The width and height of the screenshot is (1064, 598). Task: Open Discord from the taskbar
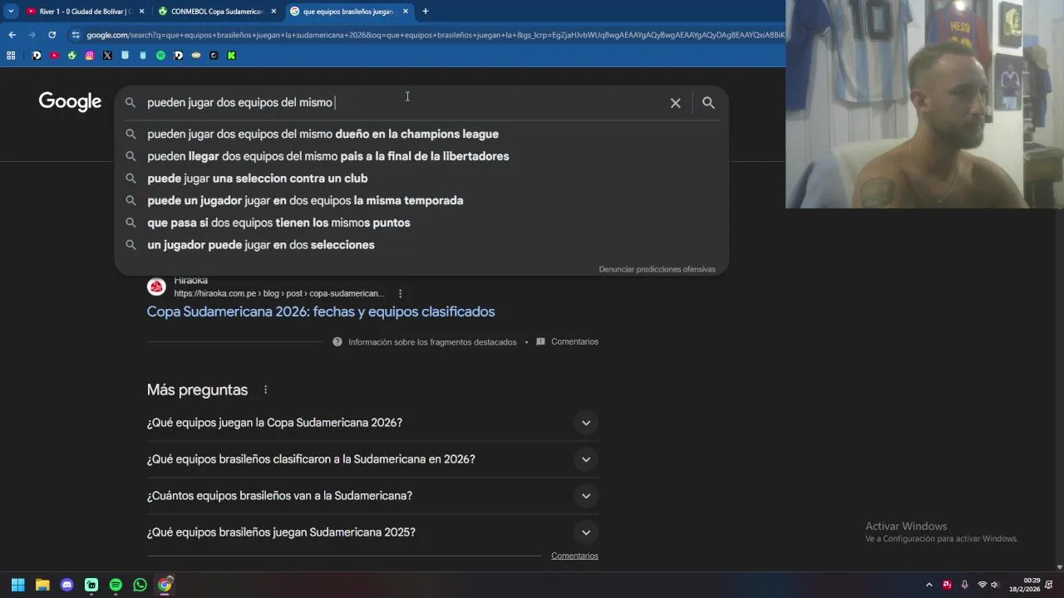point(67,585)
